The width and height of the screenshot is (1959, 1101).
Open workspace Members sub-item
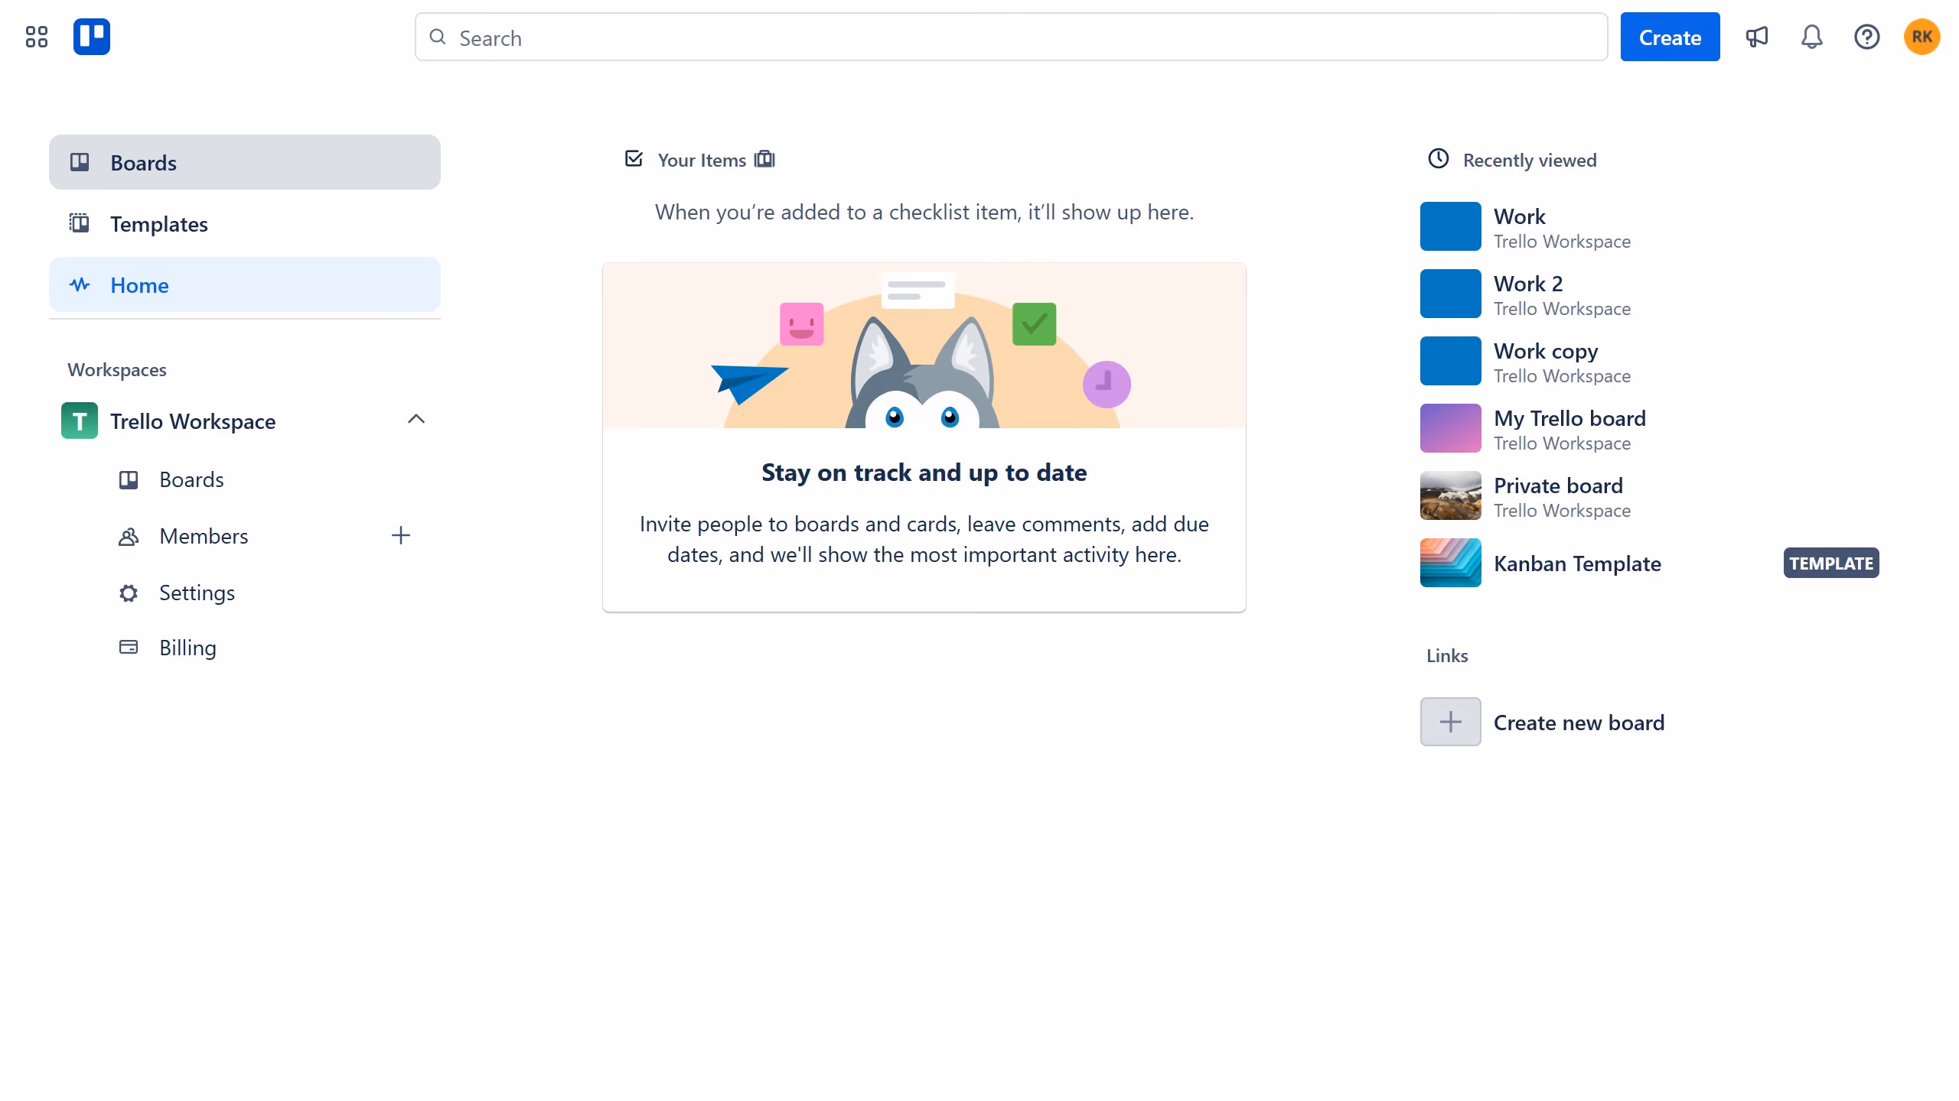(x=204, y=536)
